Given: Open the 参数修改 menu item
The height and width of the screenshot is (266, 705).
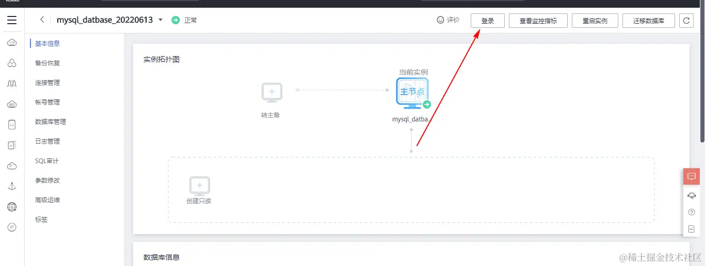Looking at the screenshot, I should pos(47,181).
